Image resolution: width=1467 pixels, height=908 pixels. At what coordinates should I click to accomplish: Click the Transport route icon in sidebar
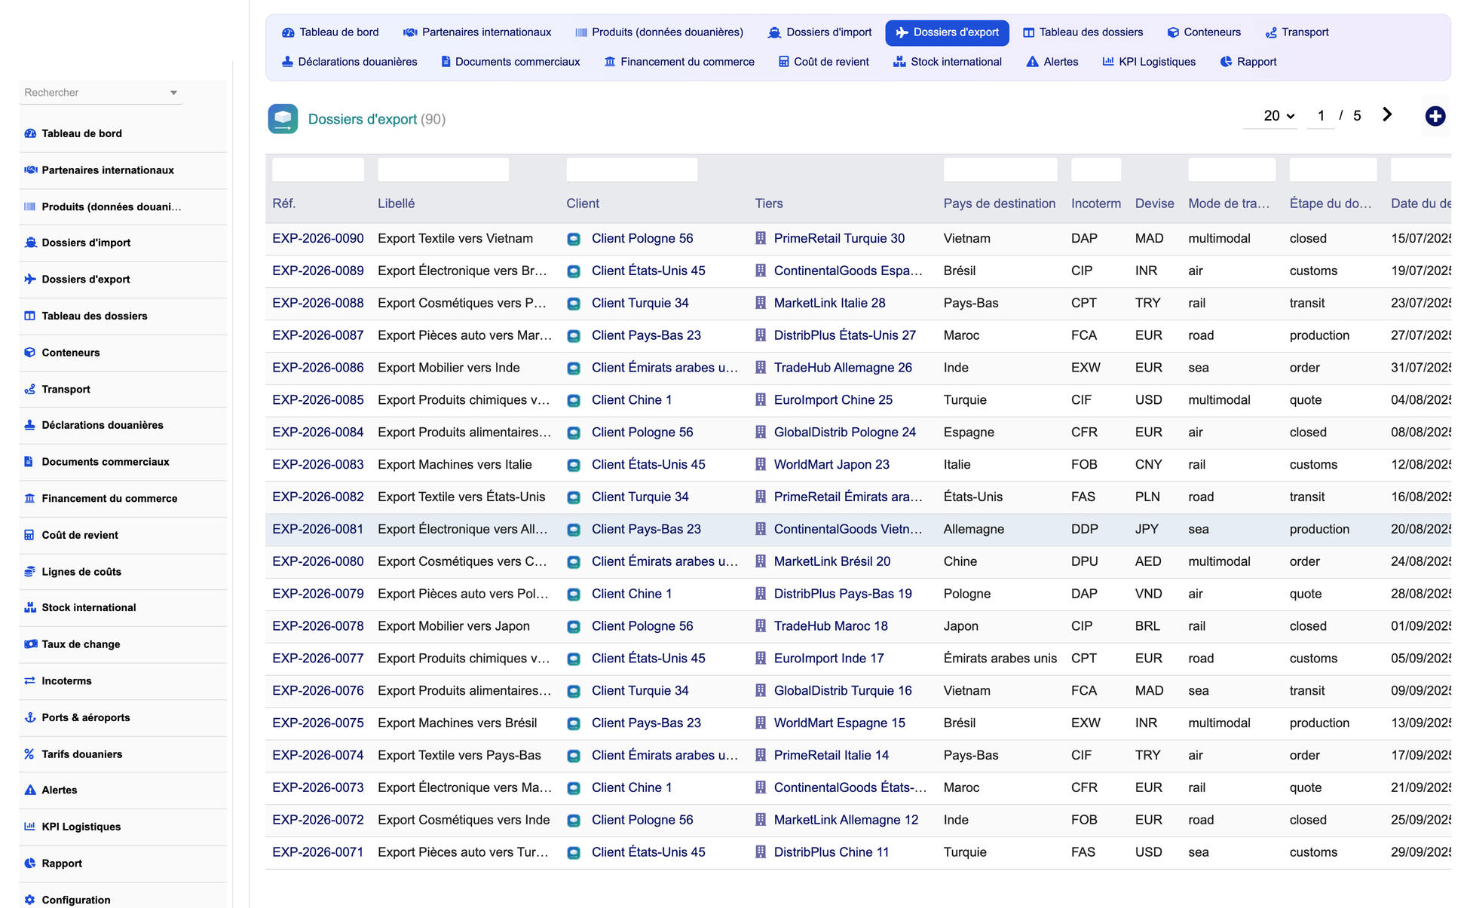click(30, 390)
